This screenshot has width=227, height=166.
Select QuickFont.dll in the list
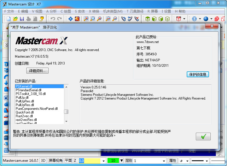coord(39,112)
